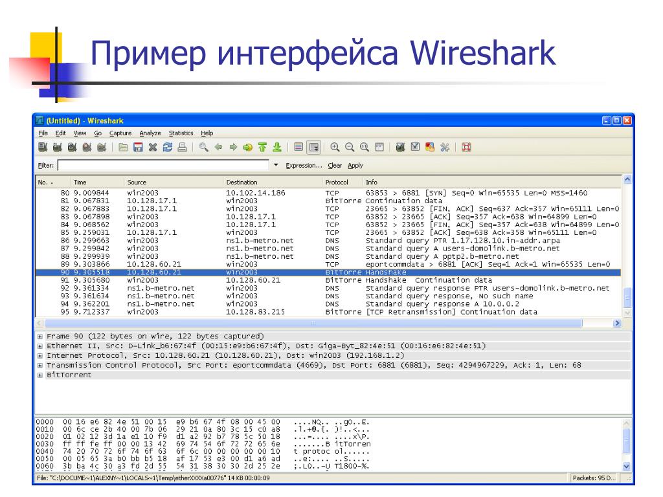The image size is (663, 497).
Task: Open the View menu
Action: tap(80, 133)
